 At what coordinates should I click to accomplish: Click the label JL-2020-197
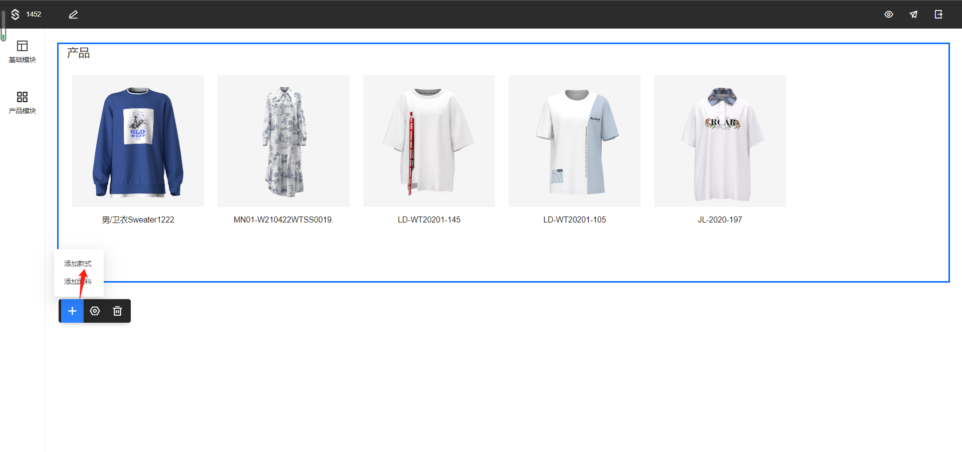pyautogui.click(x=720, y=219)
